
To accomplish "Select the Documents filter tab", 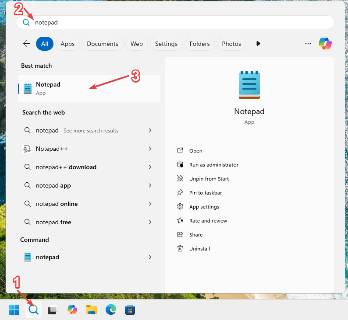I will click(x=102, y=44).
